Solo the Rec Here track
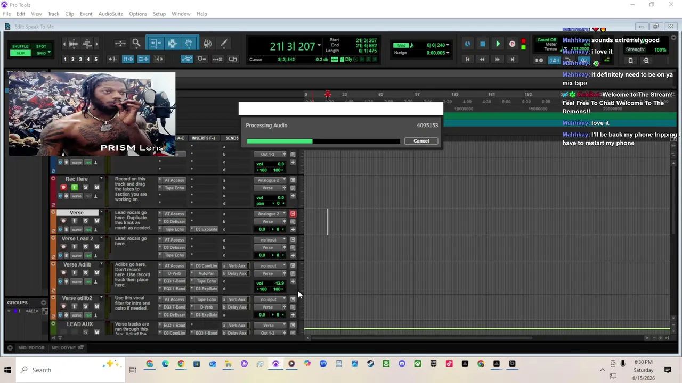This screenshot has width=682, height=383. pos(85,187)
